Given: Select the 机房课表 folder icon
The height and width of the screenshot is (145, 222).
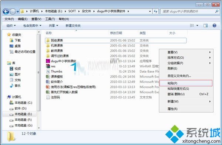Looking at the screenshot, I should click(x=48, y=45).
